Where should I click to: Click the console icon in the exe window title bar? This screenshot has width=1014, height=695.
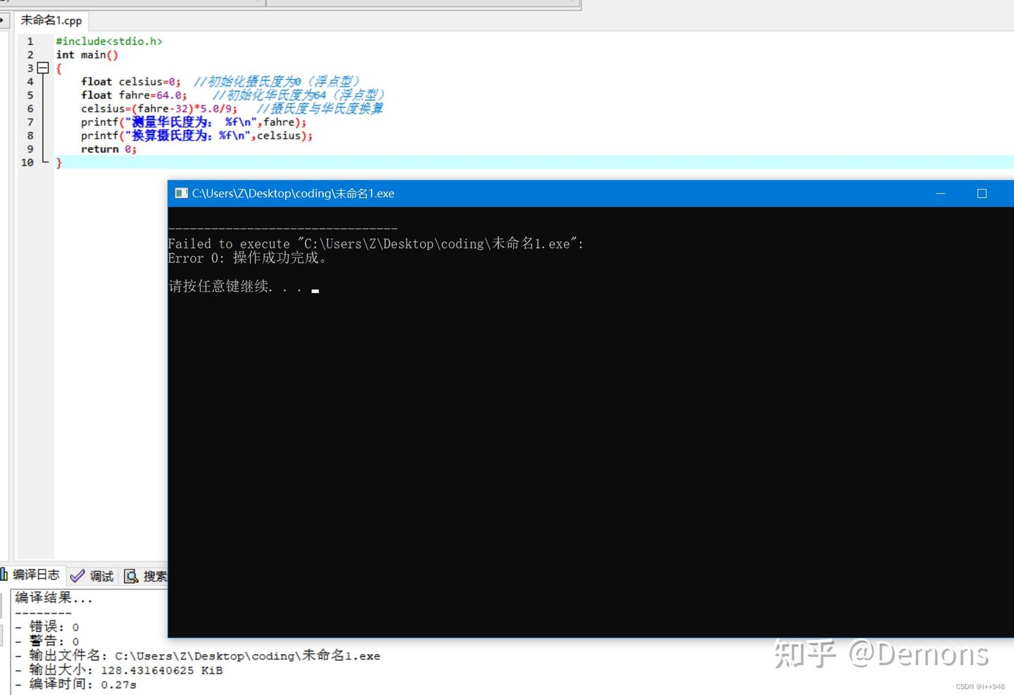[x=182, y=193]
